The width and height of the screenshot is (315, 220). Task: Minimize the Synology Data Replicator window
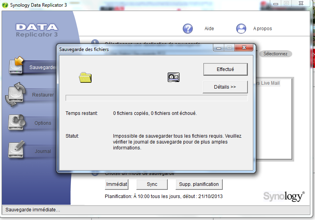click(276, 4)
